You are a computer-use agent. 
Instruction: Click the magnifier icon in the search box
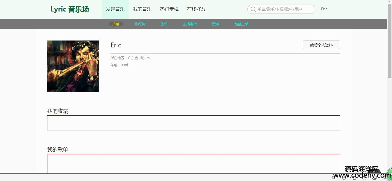pos(253,9)
